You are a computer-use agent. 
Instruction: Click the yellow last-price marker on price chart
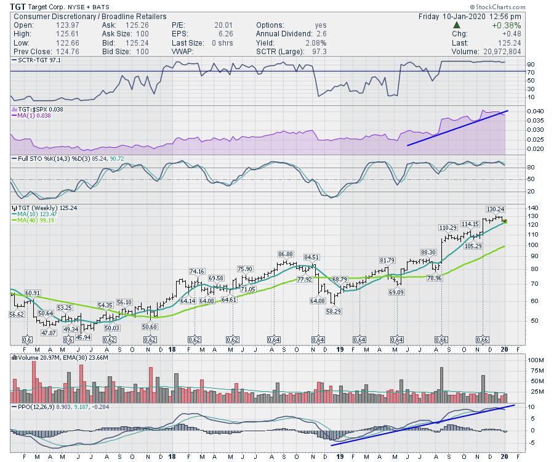pyautogui.click(x=505, y=221)
